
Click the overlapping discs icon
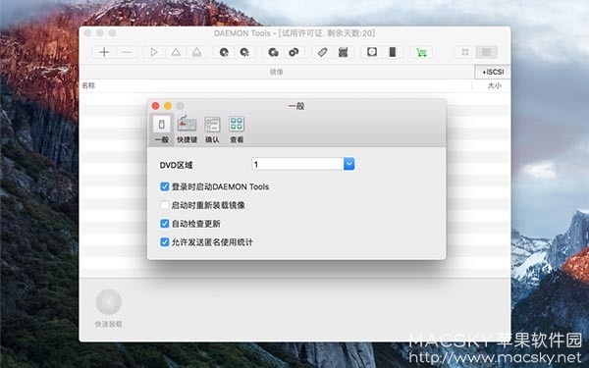click(x=294, y=52)
